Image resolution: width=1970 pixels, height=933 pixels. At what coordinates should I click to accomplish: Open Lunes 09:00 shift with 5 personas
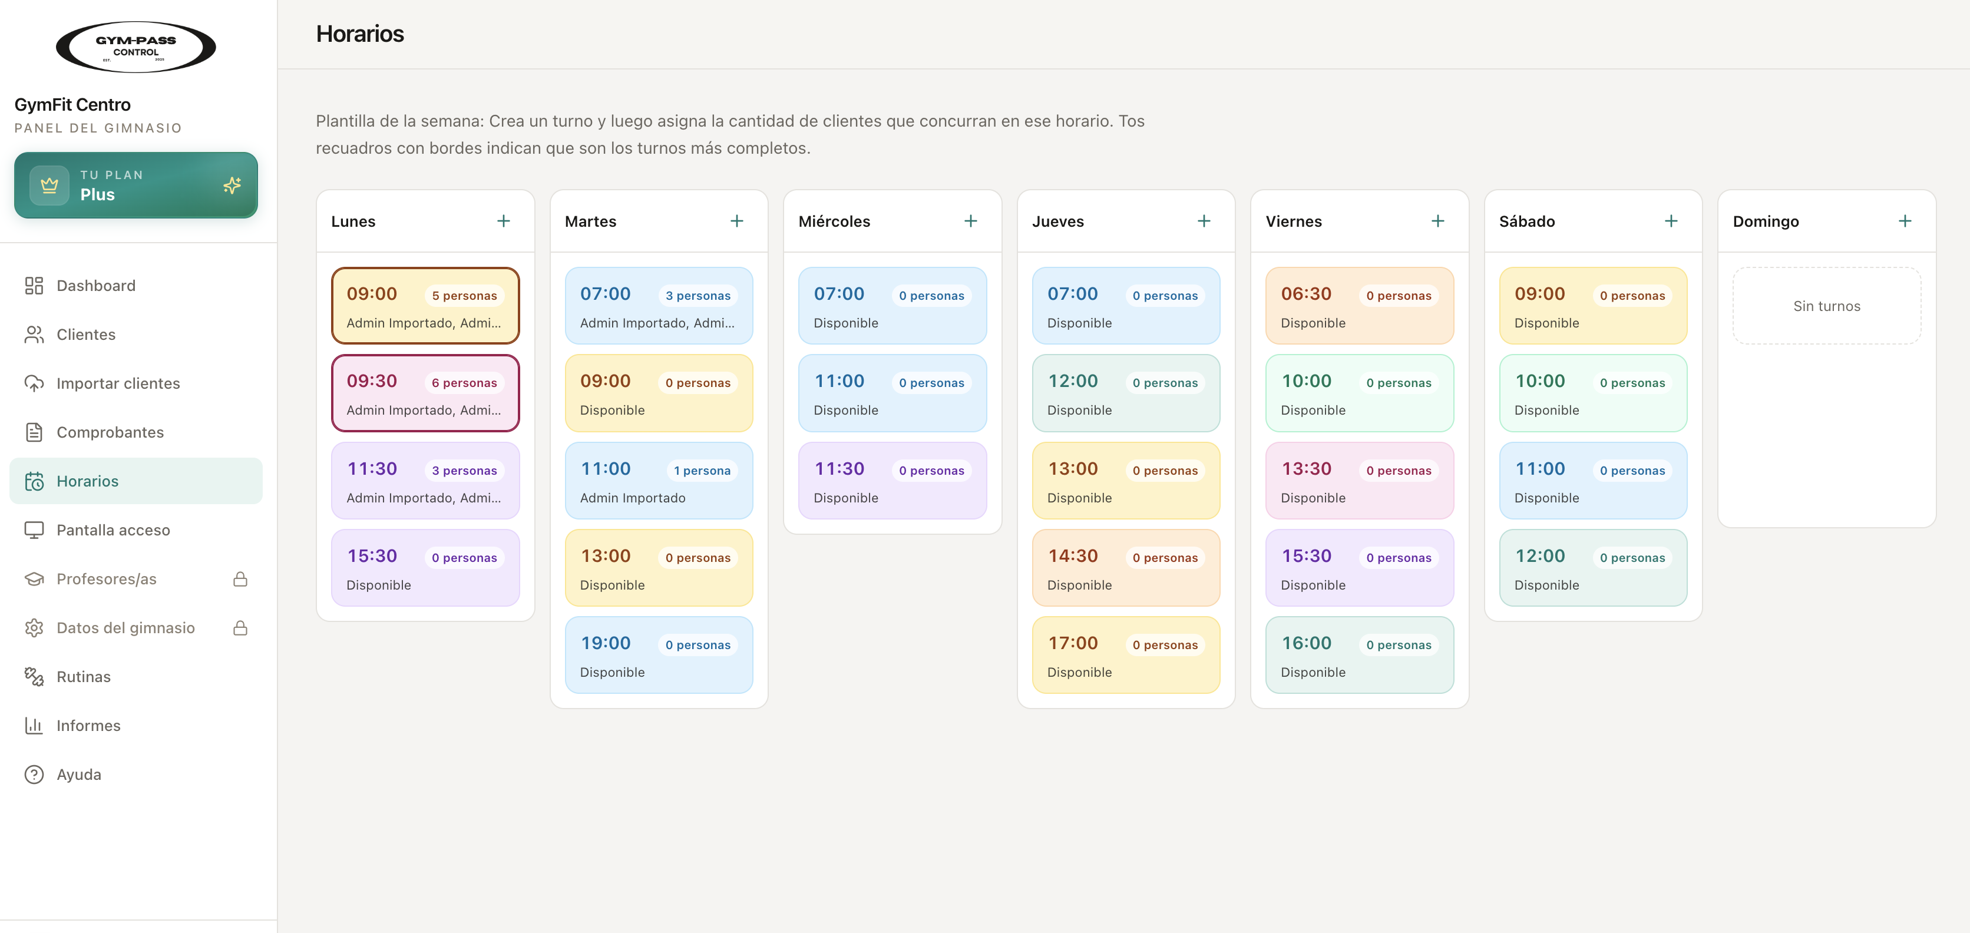pyautogui.click(x=425, y=306)
